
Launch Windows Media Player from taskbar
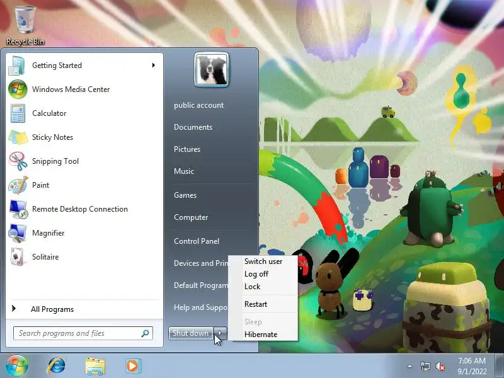(x=133, y=366)
